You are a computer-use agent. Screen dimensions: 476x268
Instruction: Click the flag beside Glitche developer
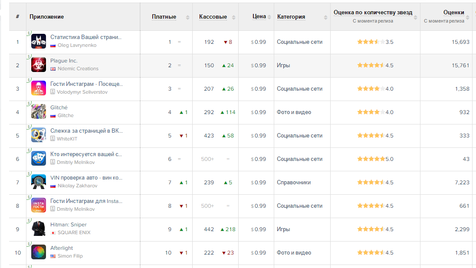pyautogui.click(x=53, y=116)
